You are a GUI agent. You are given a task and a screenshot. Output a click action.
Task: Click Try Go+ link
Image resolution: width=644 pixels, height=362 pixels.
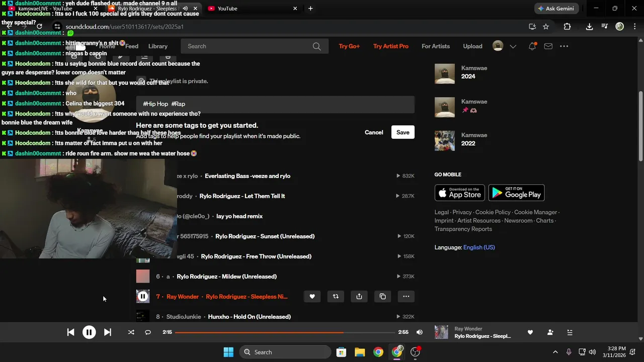coord(349,46)
